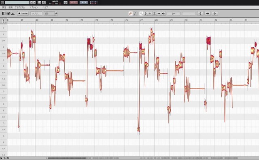Screen dimensions: 259x160
Task: Go to previous preset arrow
Action: 32,3
